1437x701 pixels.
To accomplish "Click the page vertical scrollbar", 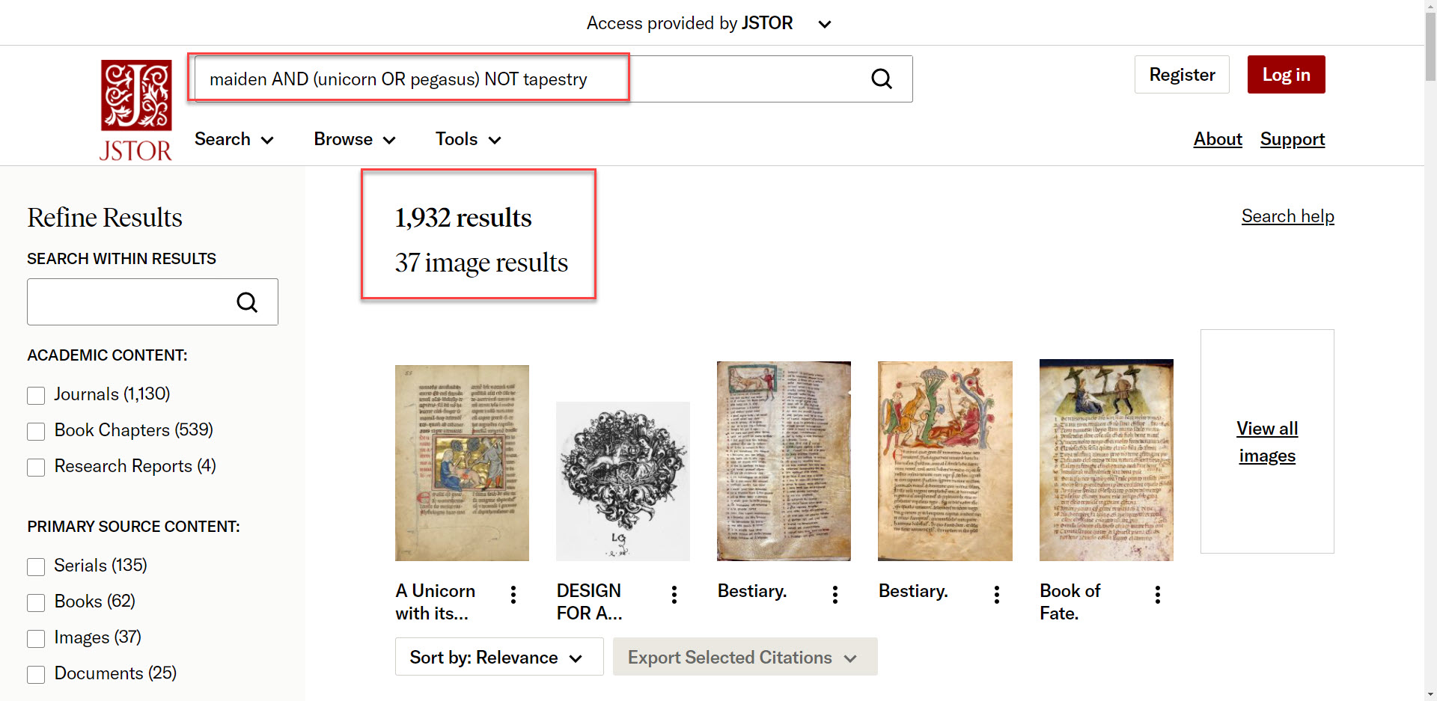I will click(x=1430, y=299).
